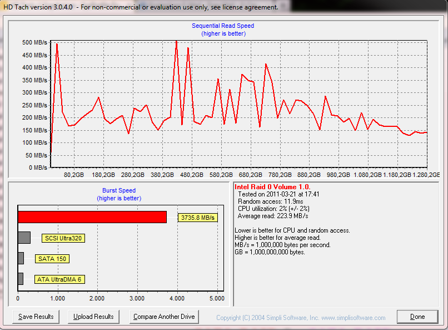Click the 400 MB/s axis label
The width and height of the screenshot is (448, 330).
pos(34,67)
